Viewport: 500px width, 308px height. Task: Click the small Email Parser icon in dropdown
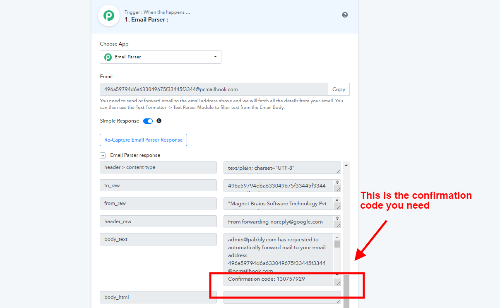coord(108,57)
